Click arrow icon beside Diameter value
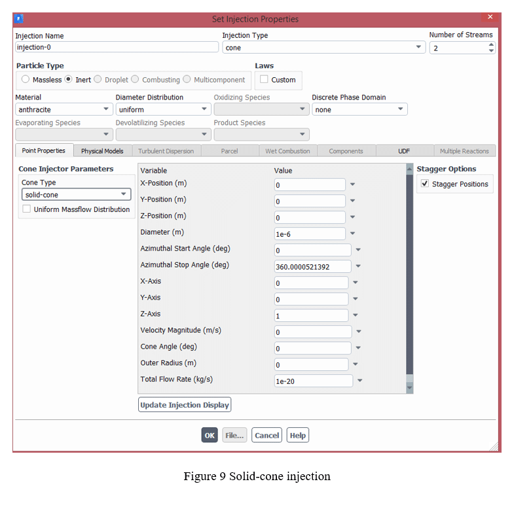 pyautogui.click(x=352, y=234)
